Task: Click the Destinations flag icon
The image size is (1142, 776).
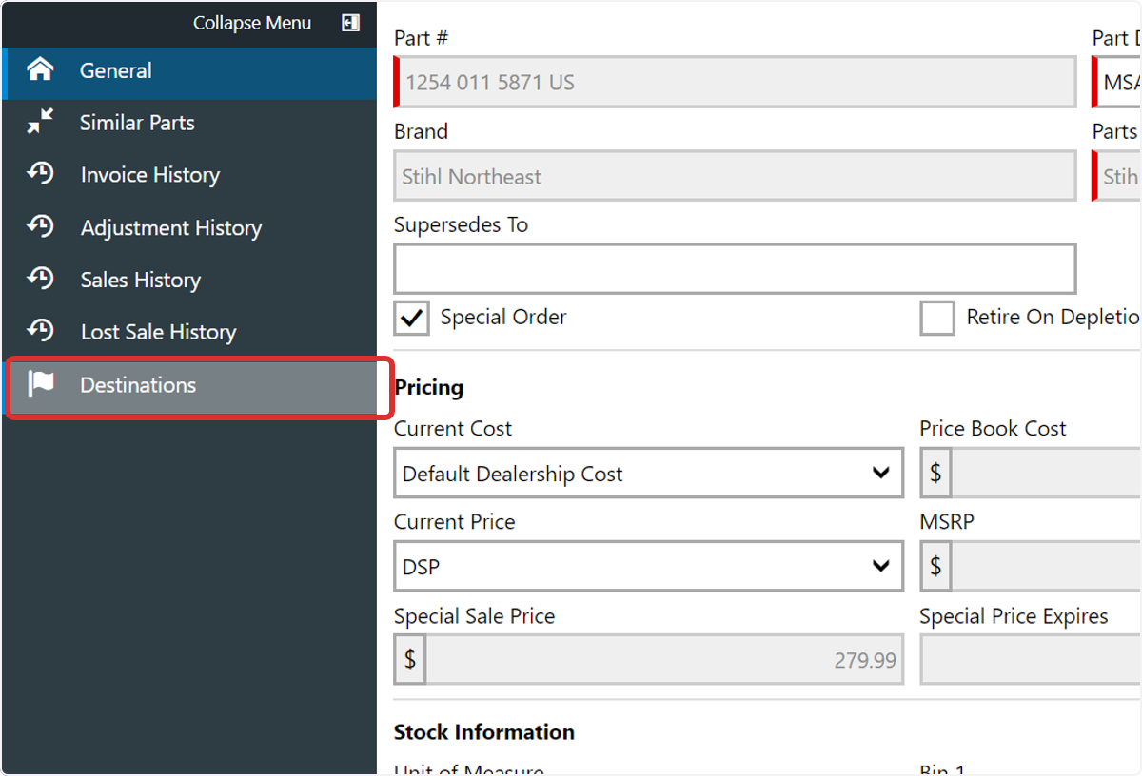Action: [x=41, y=384]
